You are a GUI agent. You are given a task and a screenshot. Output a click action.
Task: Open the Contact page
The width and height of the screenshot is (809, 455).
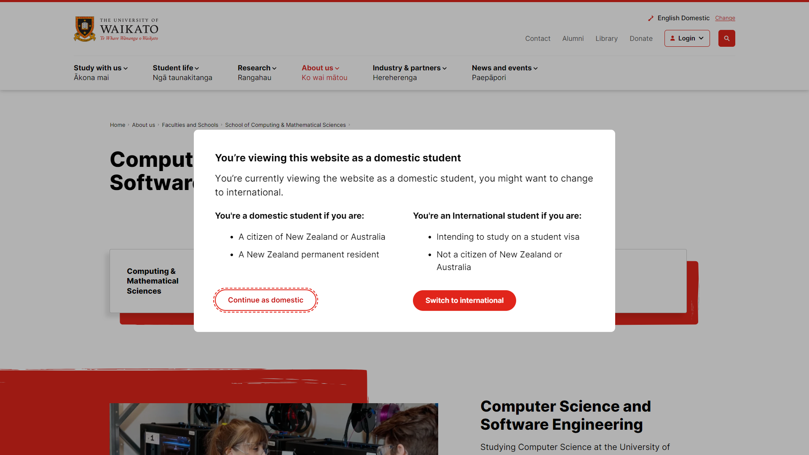[538, 38]
